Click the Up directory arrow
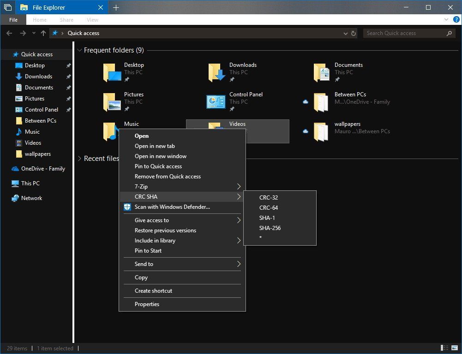462x354 pixels. 43,33
